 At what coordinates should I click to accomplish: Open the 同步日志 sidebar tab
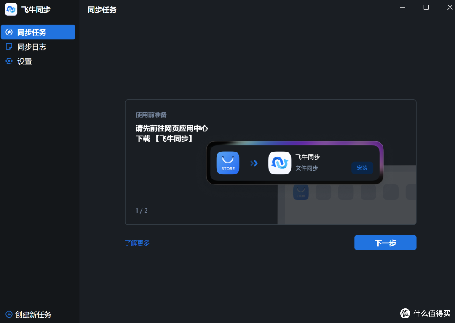tap(38, 47)
